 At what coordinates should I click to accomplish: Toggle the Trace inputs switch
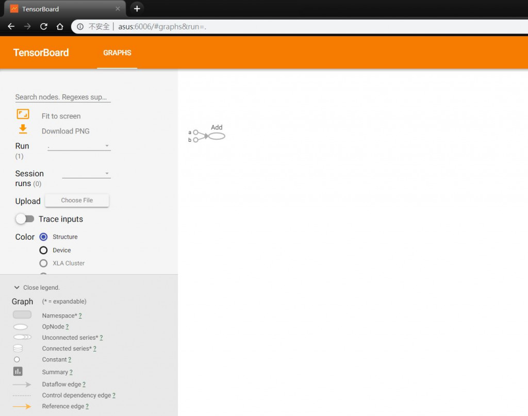[x=25, y=219]
